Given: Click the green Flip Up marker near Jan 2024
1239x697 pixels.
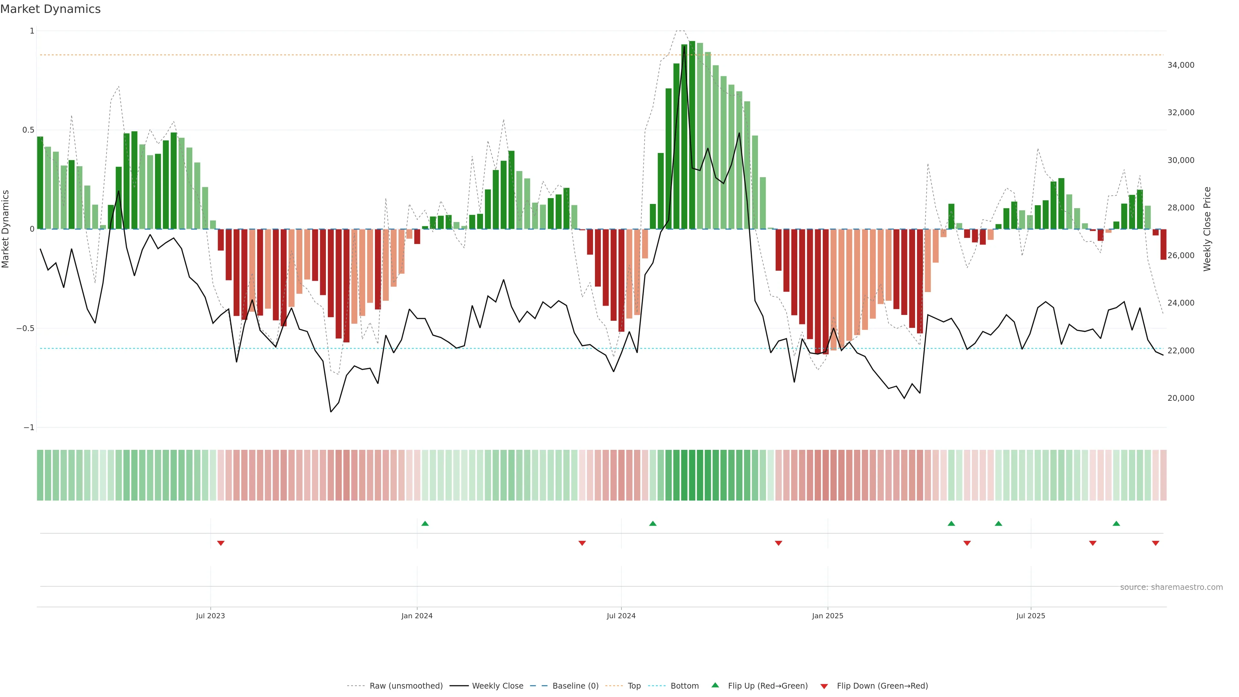Looking at the screenshot, I should point(425,523).
